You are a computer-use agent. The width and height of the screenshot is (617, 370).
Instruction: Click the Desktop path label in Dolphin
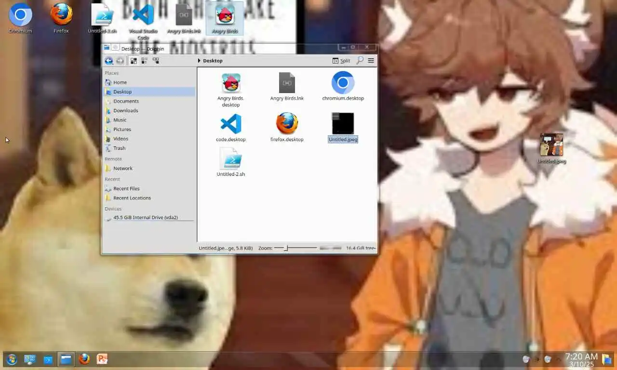[213, 61]
